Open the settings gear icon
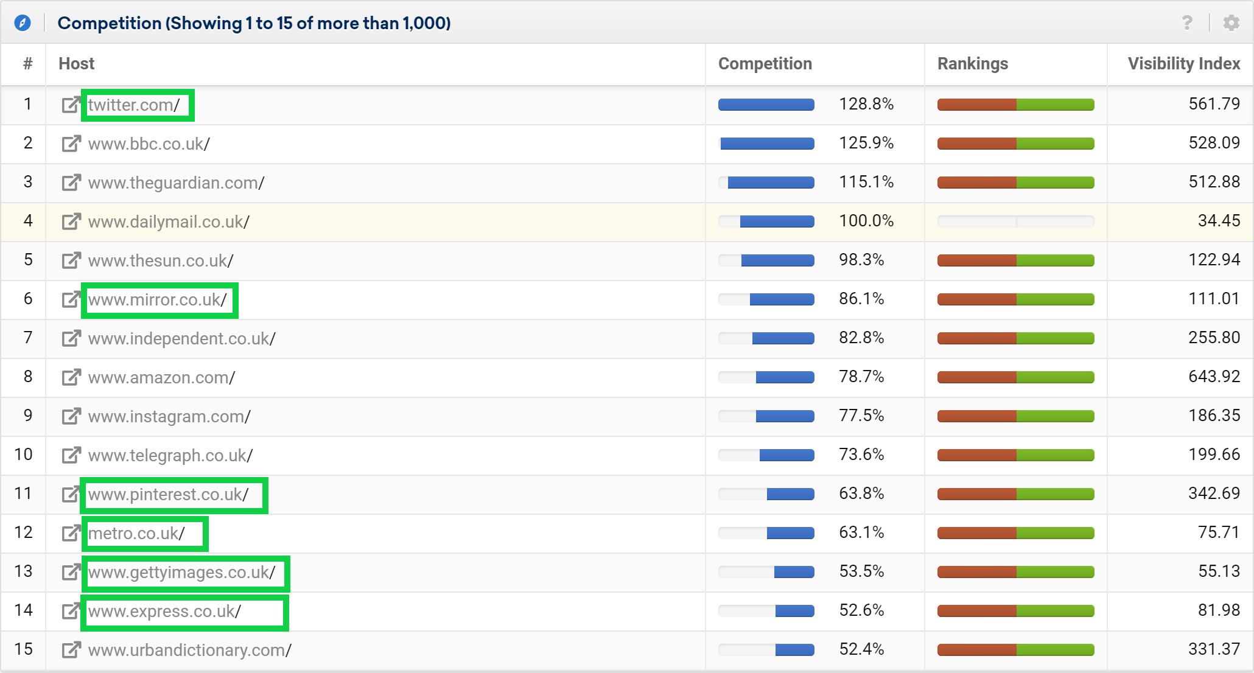This screenshot has height=673, width=1254. pos(1231,23)
